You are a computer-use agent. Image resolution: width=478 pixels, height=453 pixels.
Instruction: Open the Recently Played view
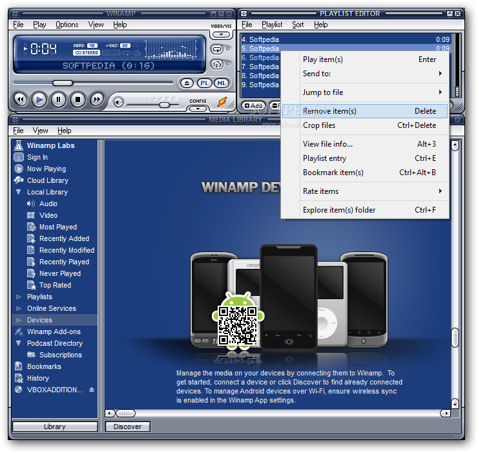pos(64,262)
